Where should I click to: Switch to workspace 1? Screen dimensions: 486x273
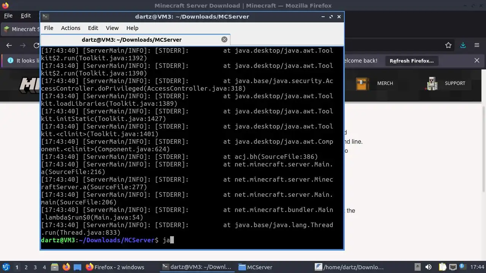click(17, 267)
